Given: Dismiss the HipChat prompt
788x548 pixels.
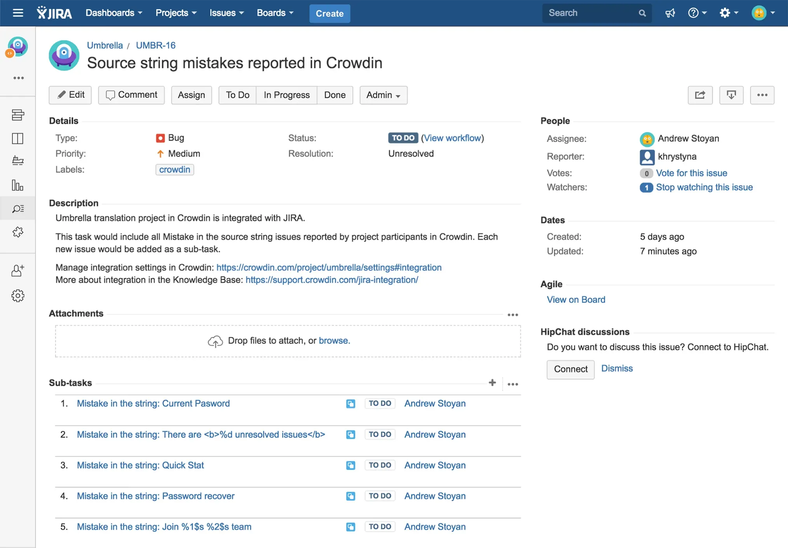Looking at the screenshot, I should (x=617, y=368).
